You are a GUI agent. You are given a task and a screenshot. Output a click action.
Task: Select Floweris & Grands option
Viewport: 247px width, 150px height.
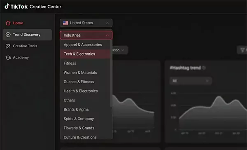point(85,128)
